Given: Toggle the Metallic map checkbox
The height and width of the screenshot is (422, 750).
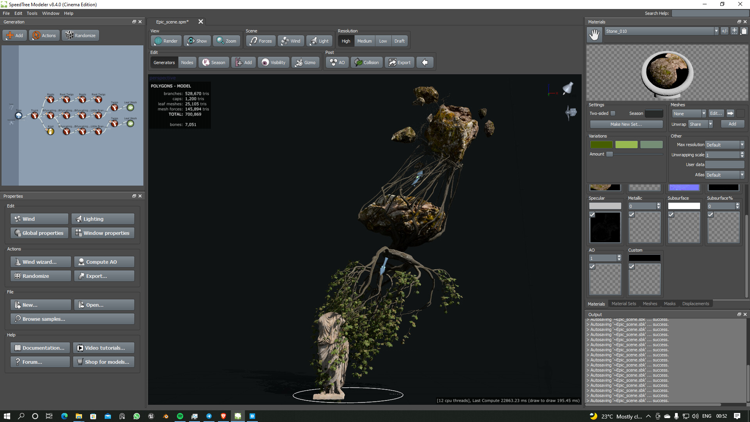Looking at the screenshot, I should click(x=631, y=215).
